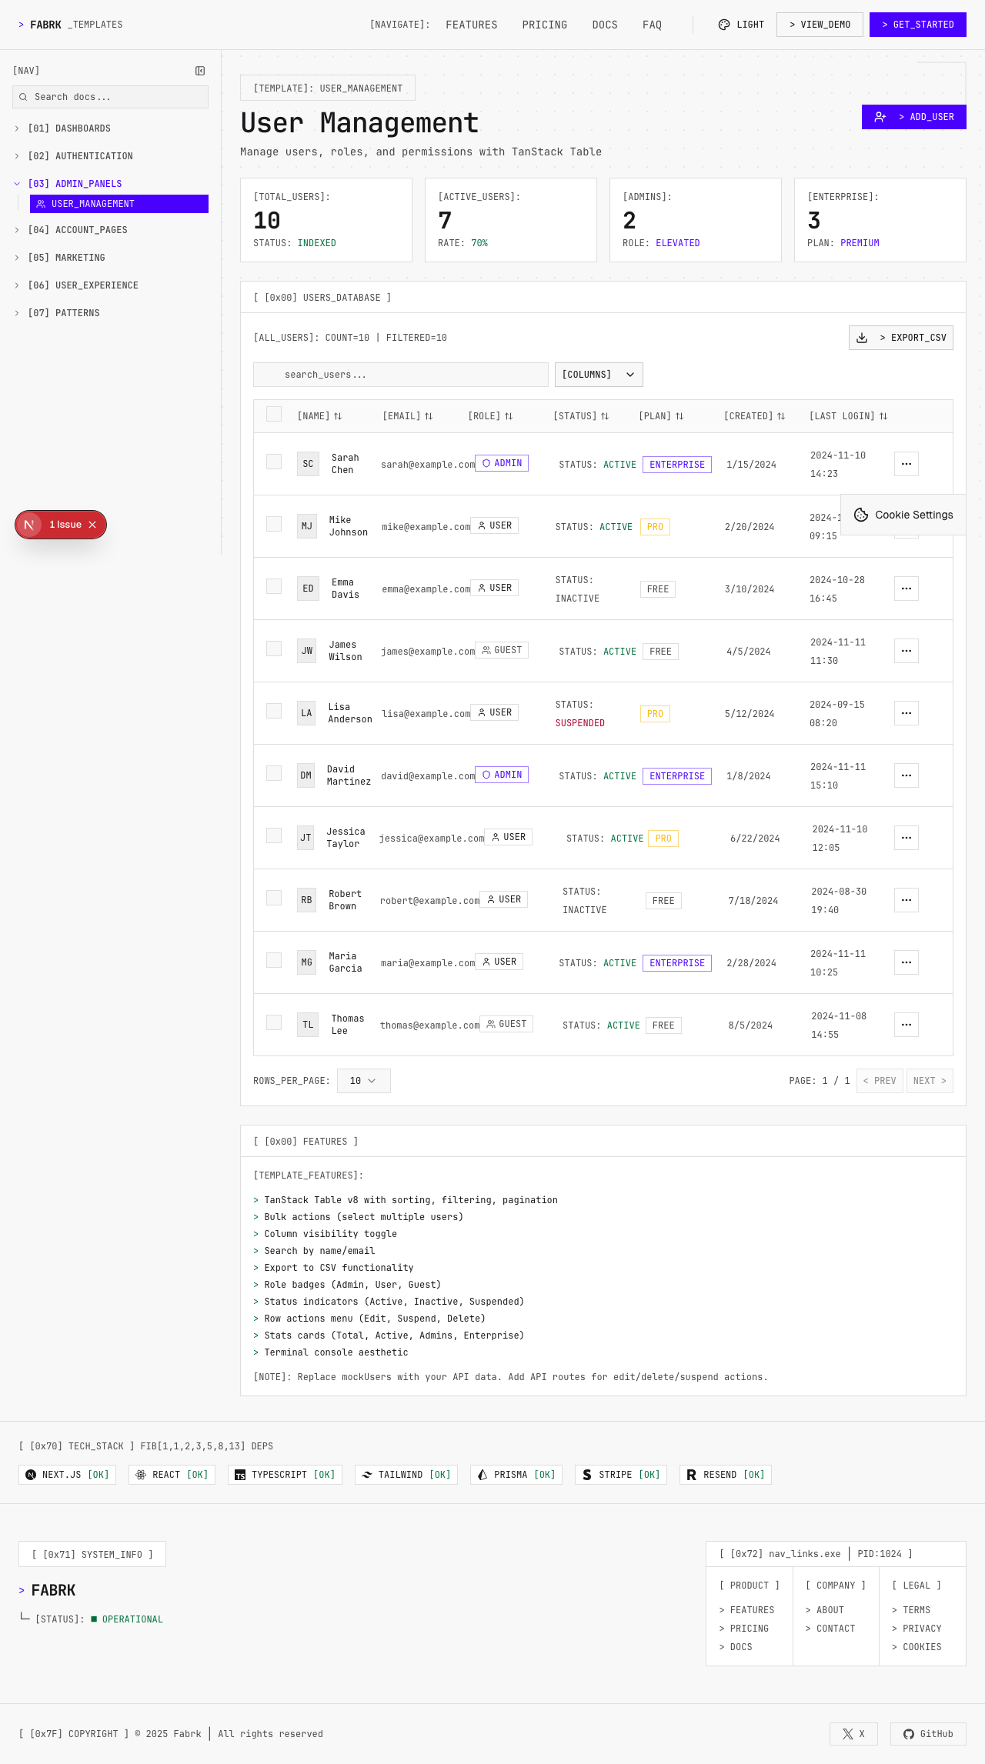Select the Emma Davis row checkbox
The image size is (985, 1764).
point(274,586)
